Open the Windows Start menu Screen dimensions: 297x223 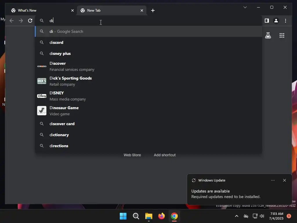pyautogui.click(x=123, y=216)
